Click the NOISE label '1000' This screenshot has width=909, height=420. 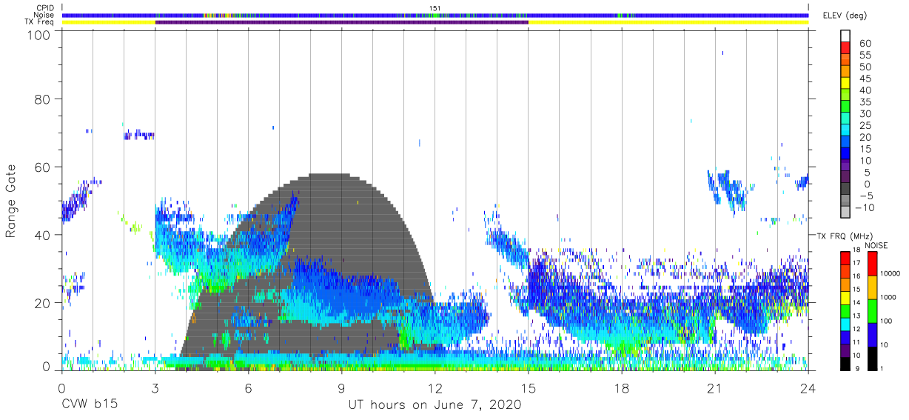[888, 298]
